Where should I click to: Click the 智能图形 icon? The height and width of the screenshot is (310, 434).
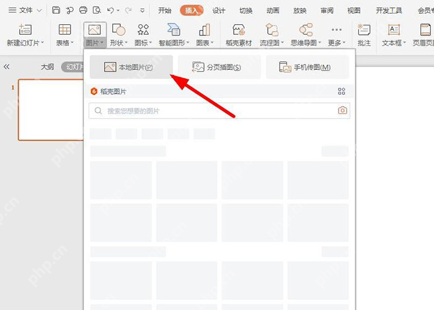click(x=174, y=29)
